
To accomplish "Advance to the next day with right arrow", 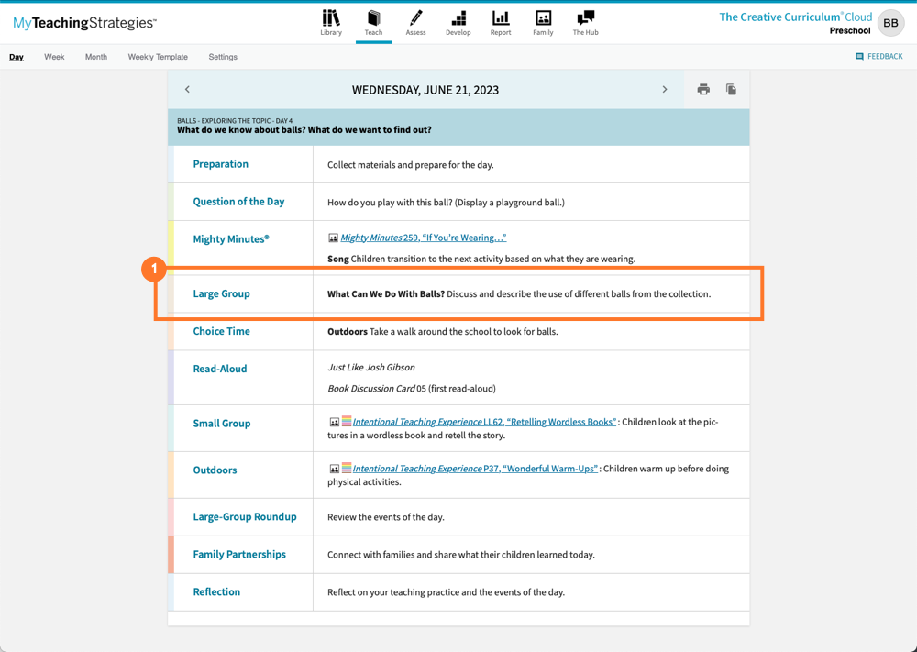I will point(665,89).
